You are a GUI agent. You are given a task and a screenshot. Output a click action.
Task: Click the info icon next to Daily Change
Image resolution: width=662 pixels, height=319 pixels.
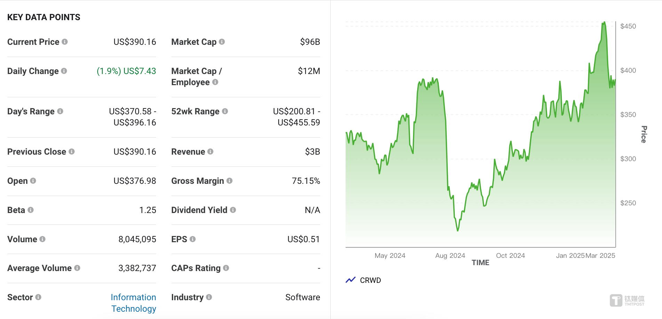[64, 71]
